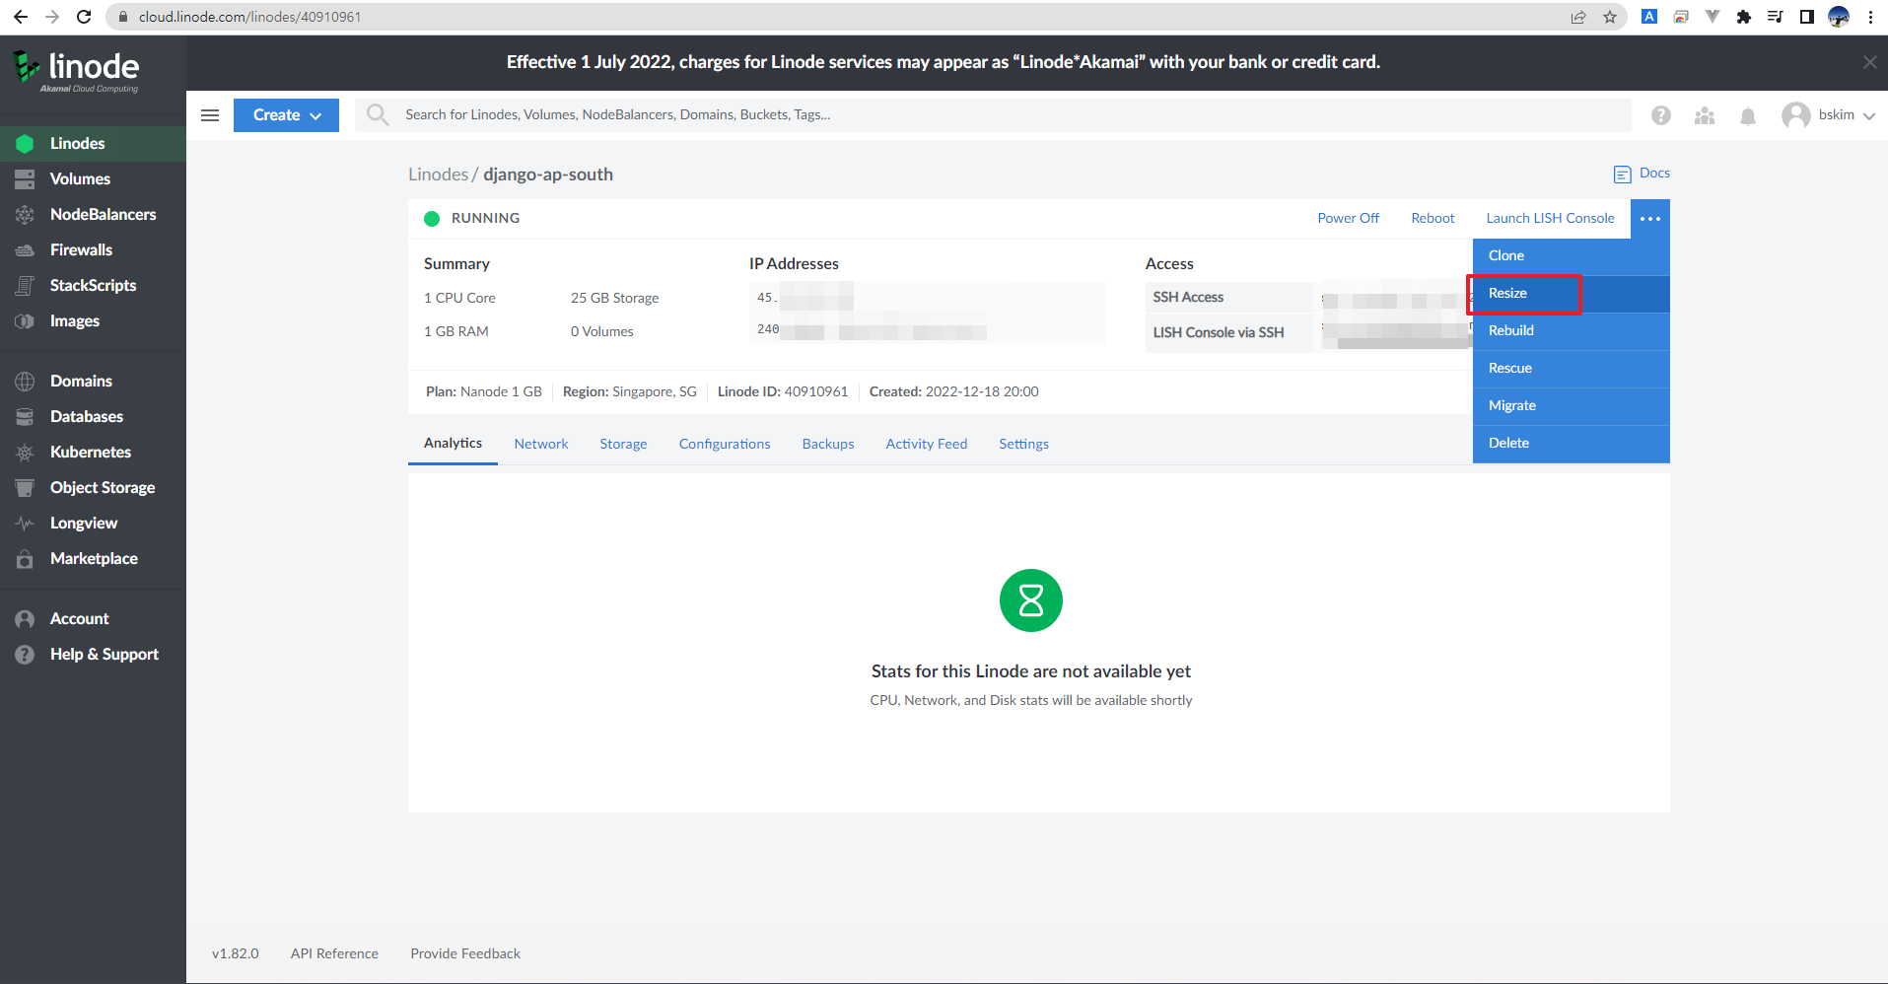Open the community people icon
The height and width of the screenshot is (984, 1888).
[x=1705, y=115]
